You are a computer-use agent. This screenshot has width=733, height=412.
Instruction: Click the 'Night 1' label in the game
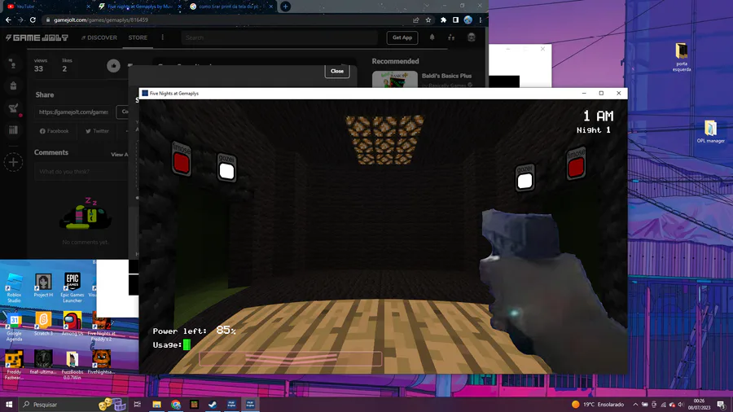point(593,129)
